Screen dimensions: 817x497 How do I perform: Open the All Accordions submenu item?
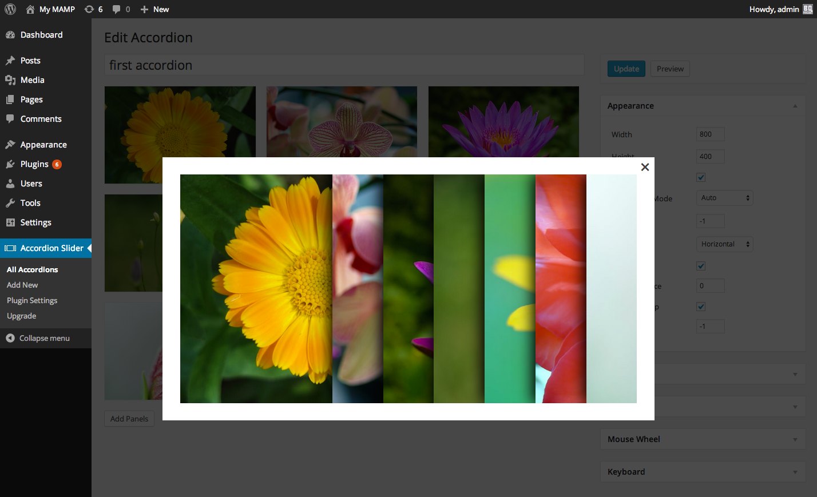[32, 269]
